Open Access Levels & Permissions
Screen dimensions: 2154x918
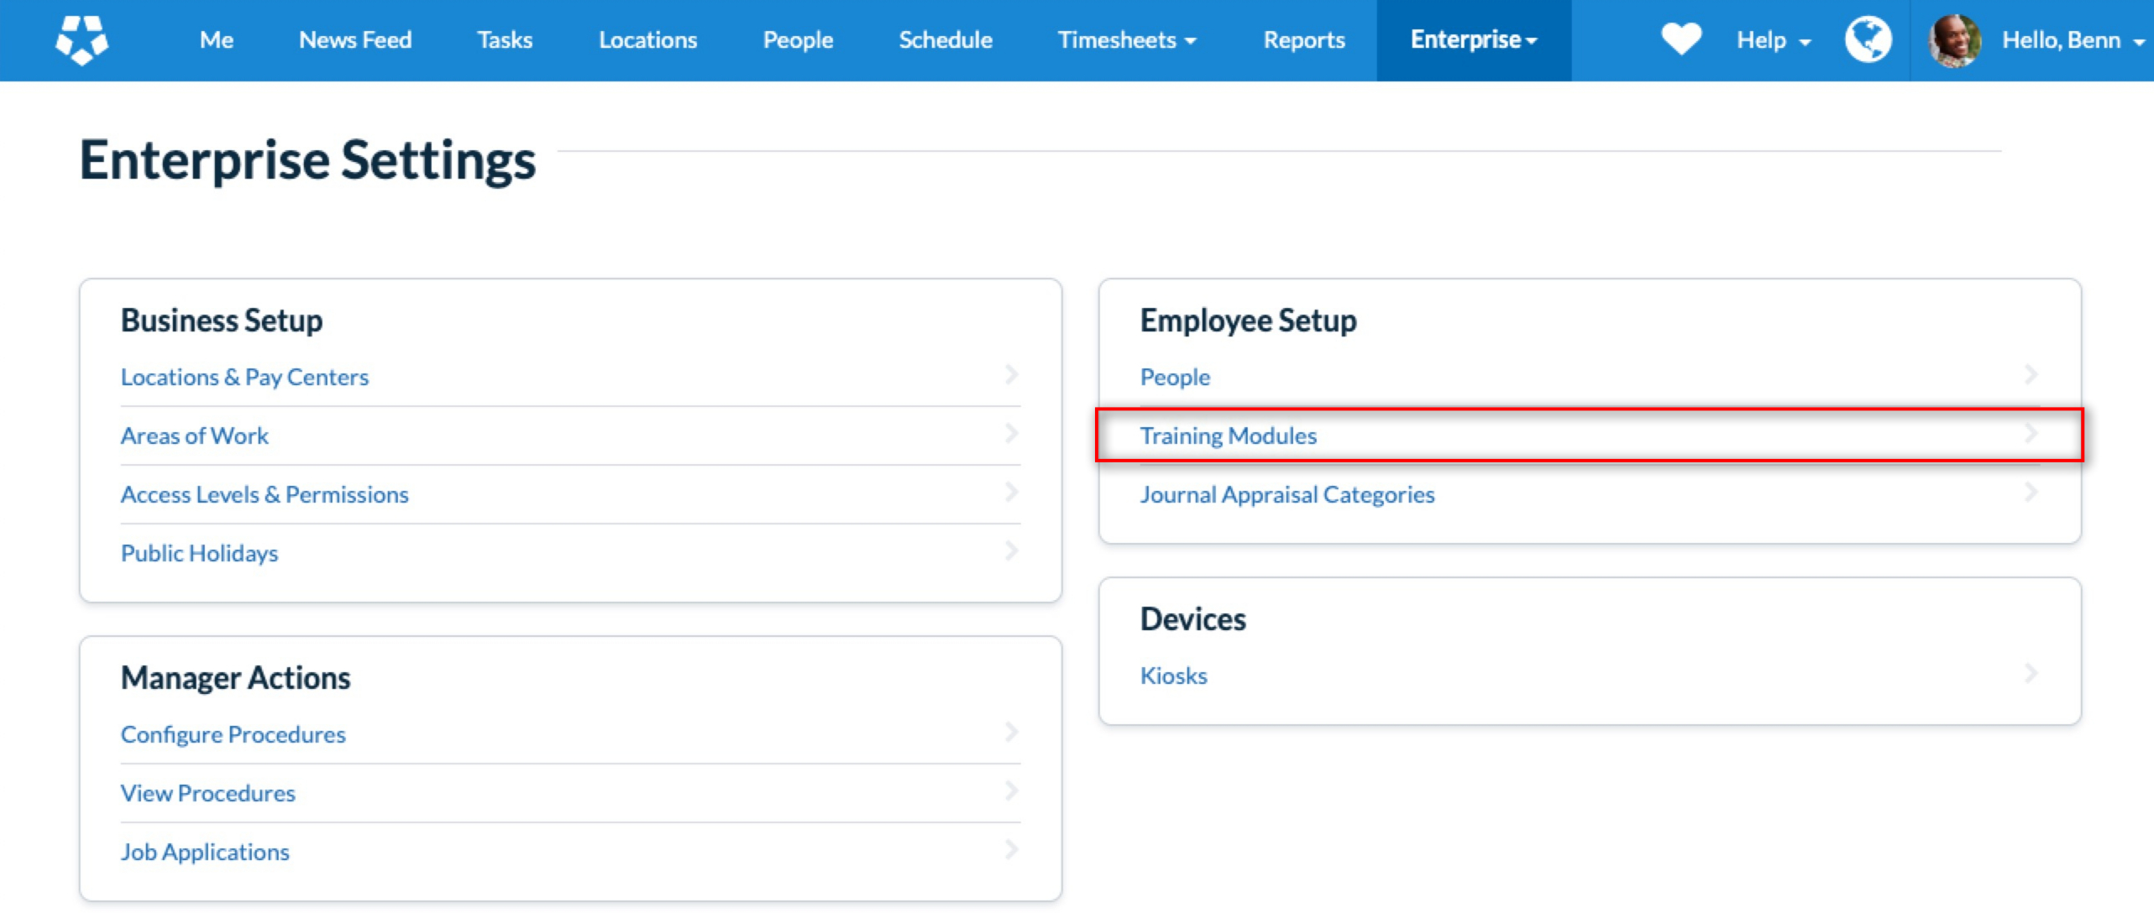click(x=265, y=494)
